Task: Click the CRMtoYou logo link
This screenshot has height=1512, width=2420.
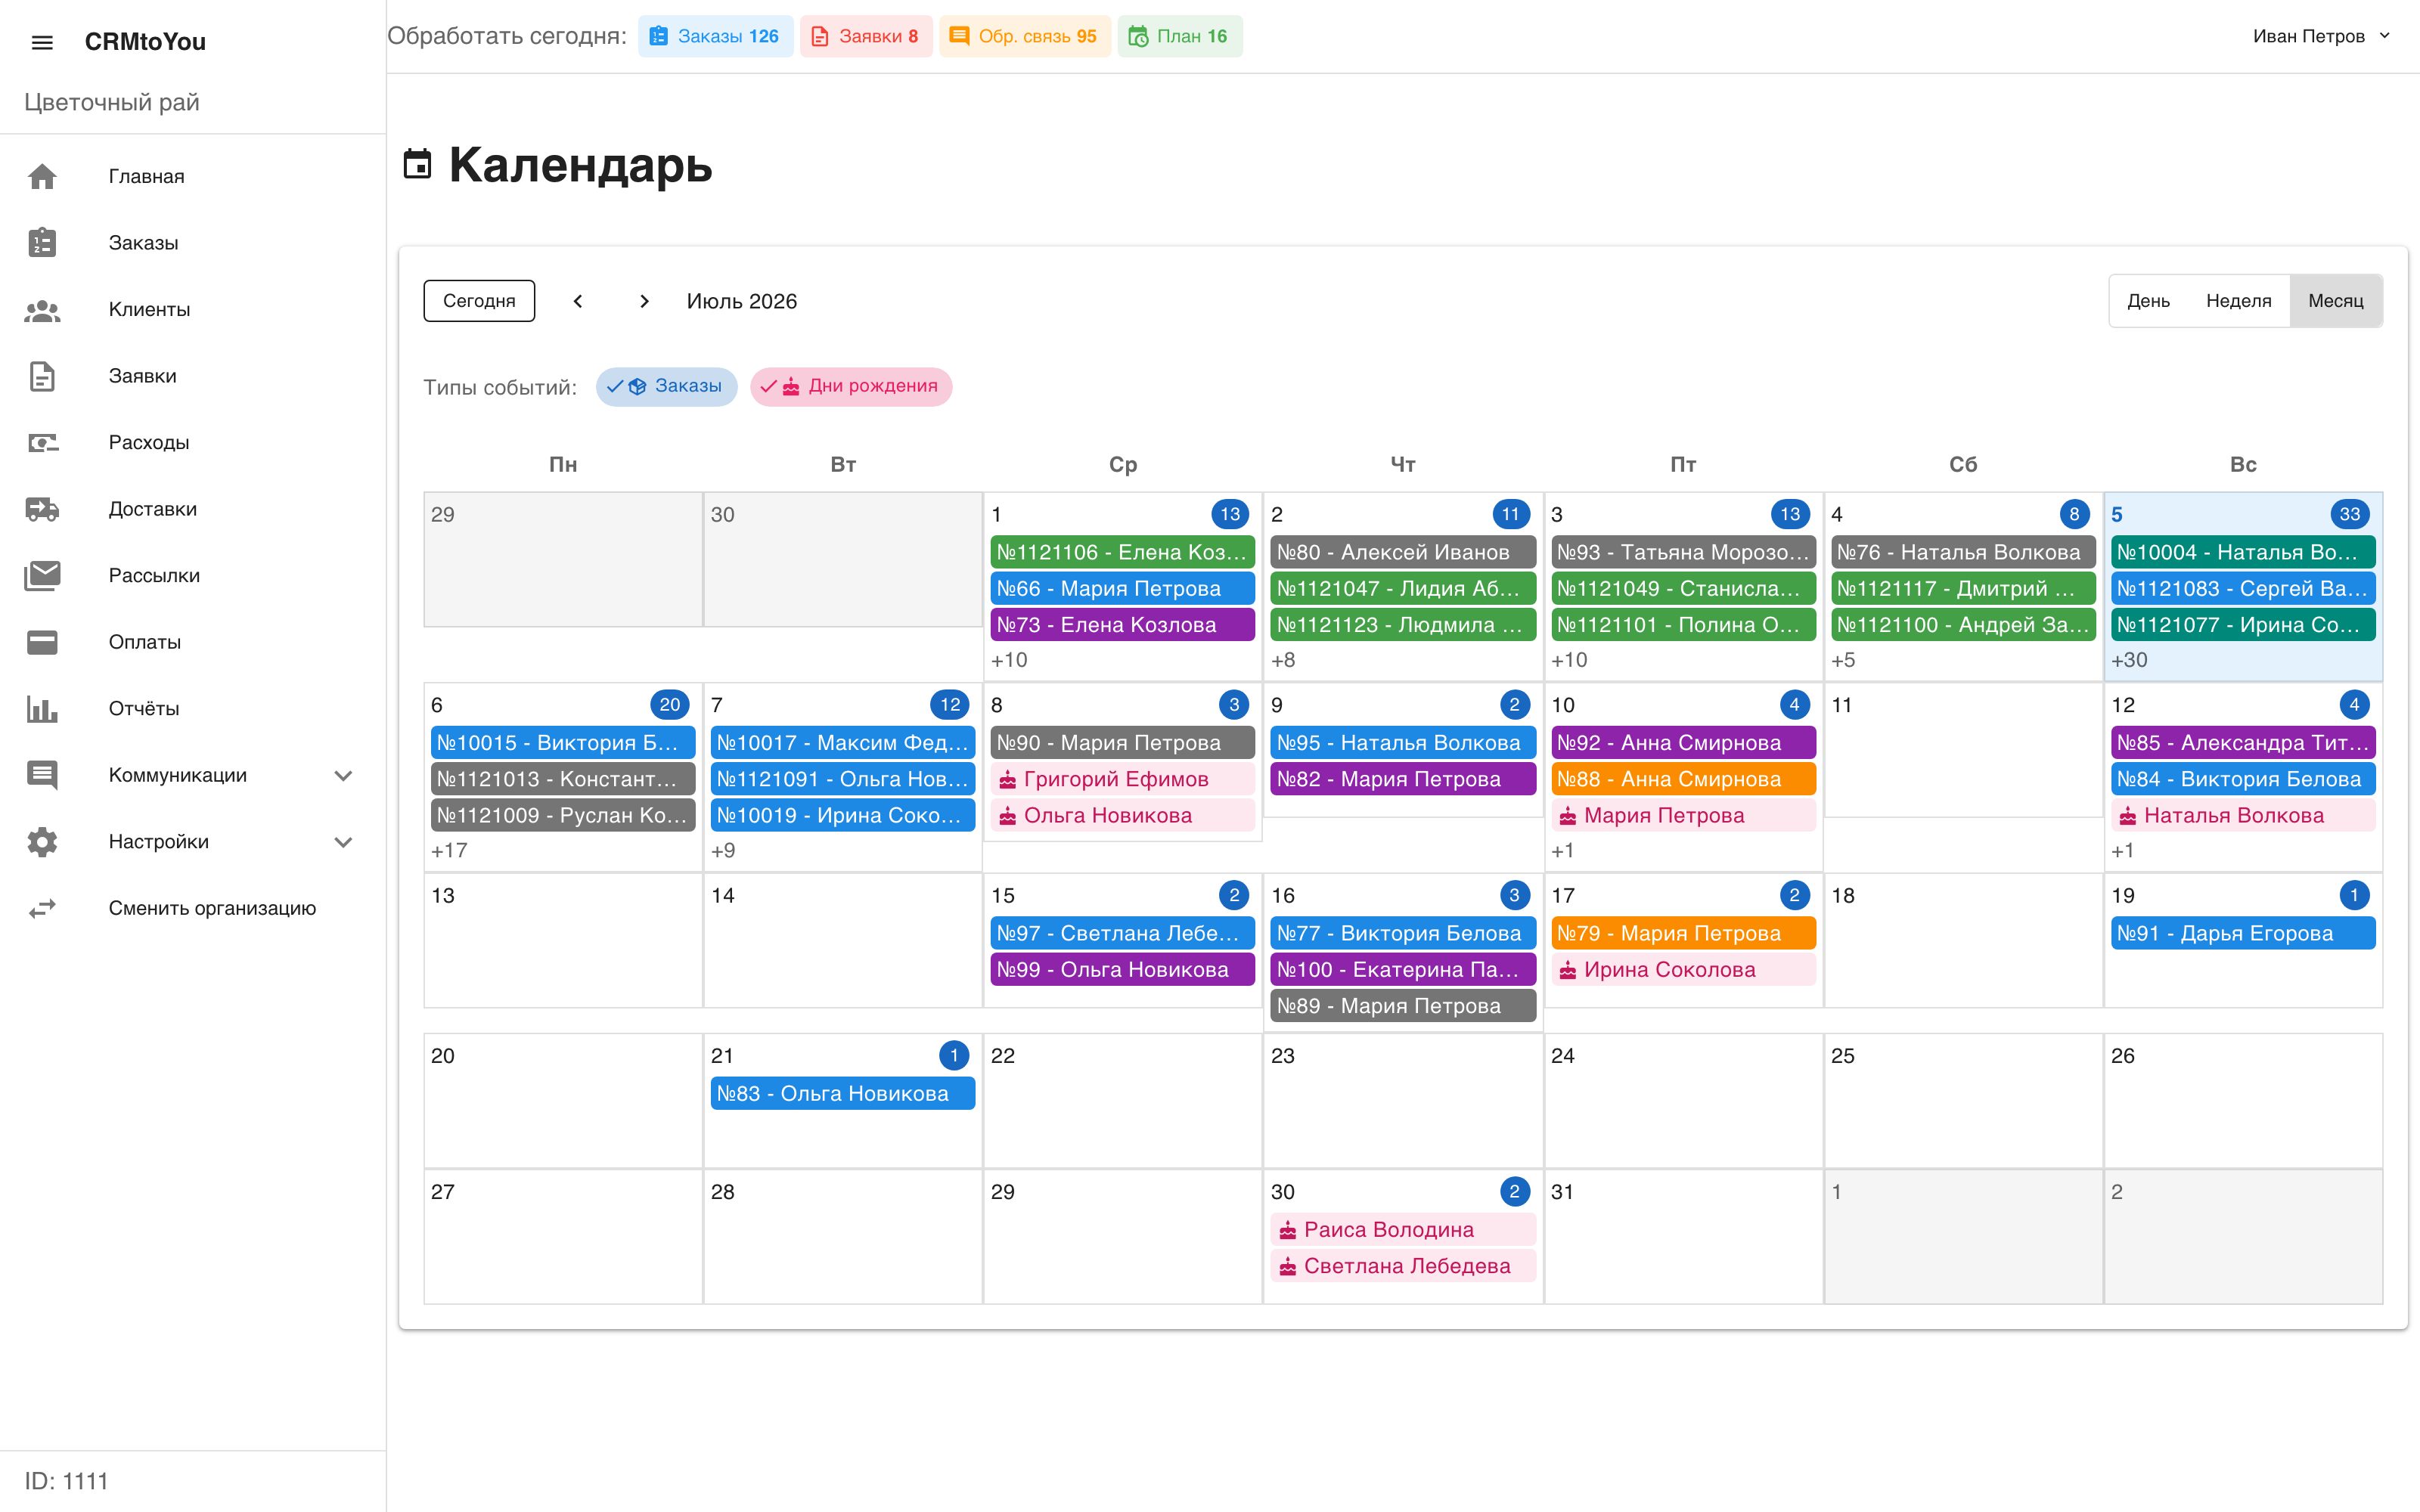Action: (x=145, y=42)
